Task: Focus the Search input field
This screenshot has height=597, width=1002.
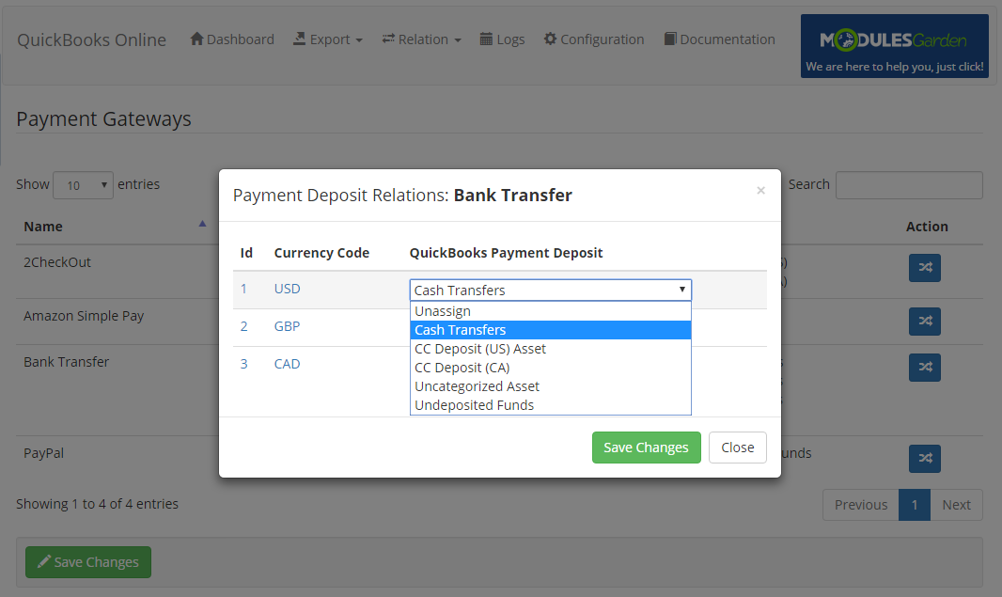Action: pyautogui.click(x=909, y=185)
